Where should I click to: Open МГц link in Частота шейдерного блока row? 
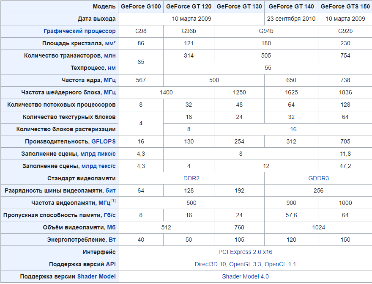tap(110, 92)
